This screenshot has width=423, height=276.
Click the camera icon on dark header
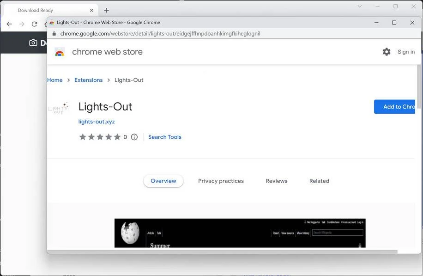[x=33, y=43]
